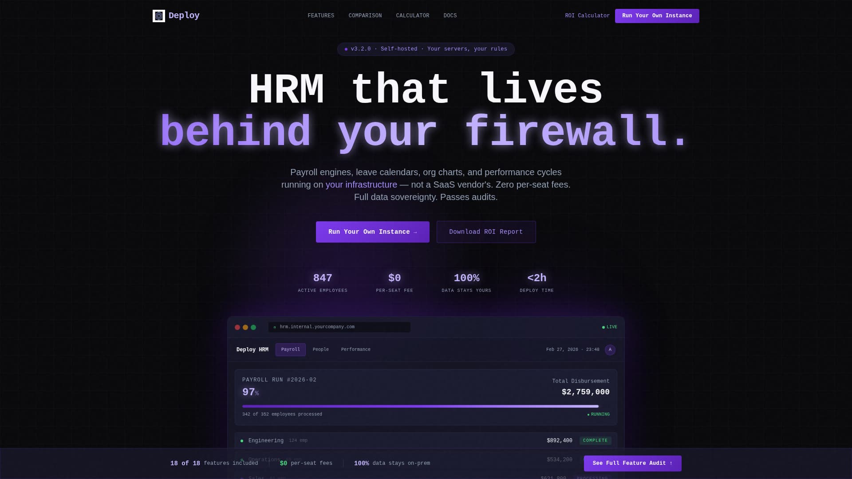
Task: Click the <2h deploy time stat
Action: point(536,283)
